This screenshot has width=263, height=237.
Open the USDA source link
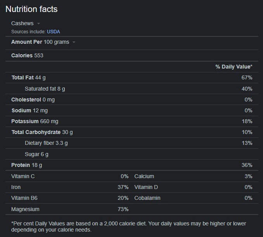click(54, 32)
